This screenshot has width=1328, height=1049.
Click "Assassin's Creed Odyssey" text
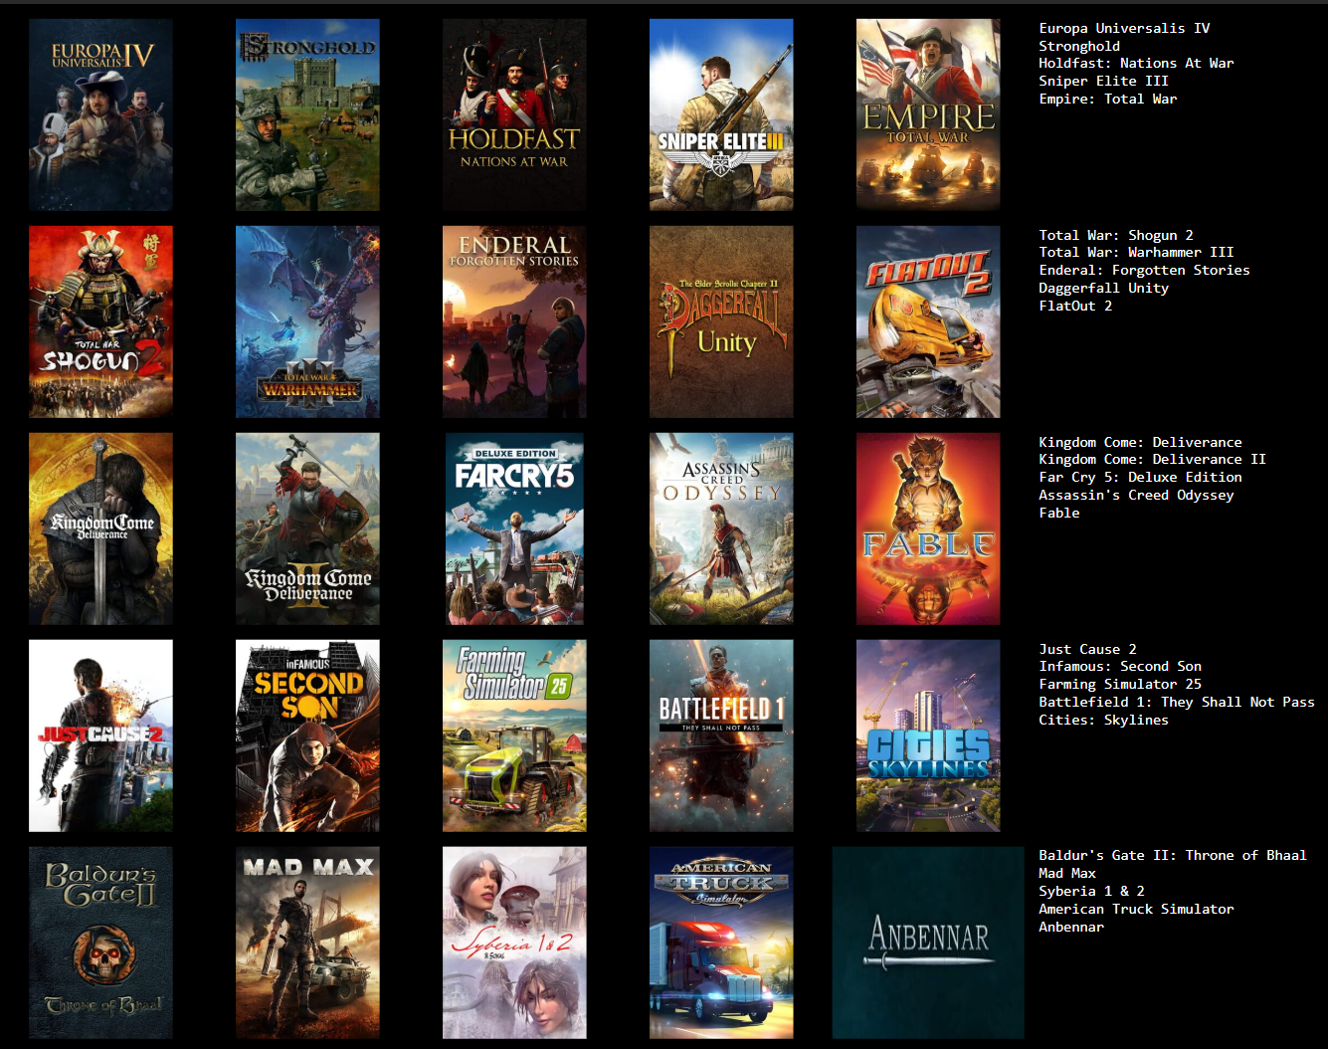[x=1136, y=495]
